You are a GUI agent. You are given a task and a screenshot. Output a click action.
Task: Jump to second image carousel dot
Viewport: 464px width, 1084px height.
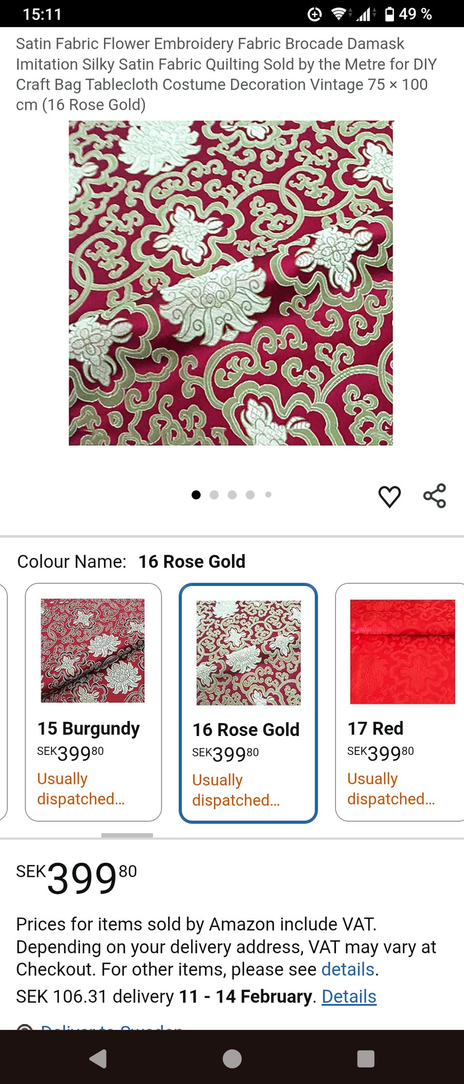click(214, 495)
